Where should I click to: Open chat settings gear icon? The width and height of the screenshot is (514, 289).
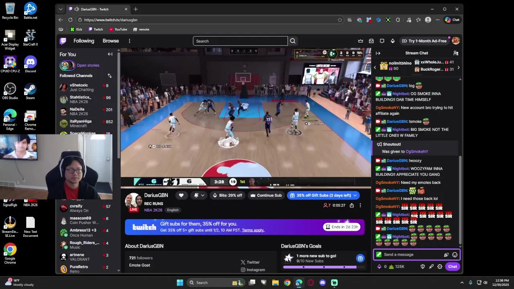pos(440,267)
